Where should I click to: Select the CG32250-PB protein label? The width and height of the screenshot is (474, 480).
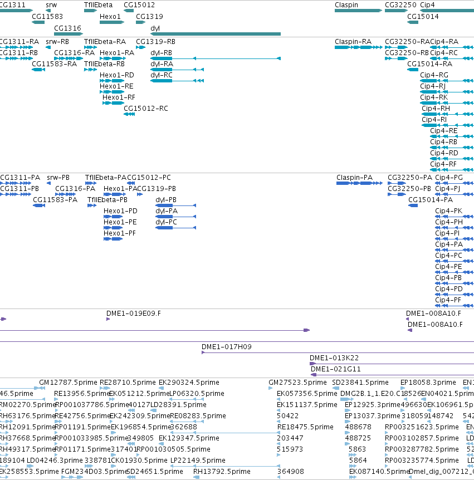coord(409,189)
